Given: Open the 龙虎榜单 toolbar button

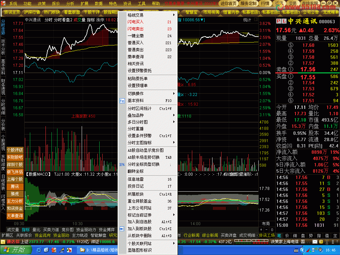Looking at the screenshot, I should tap(330, 12).
